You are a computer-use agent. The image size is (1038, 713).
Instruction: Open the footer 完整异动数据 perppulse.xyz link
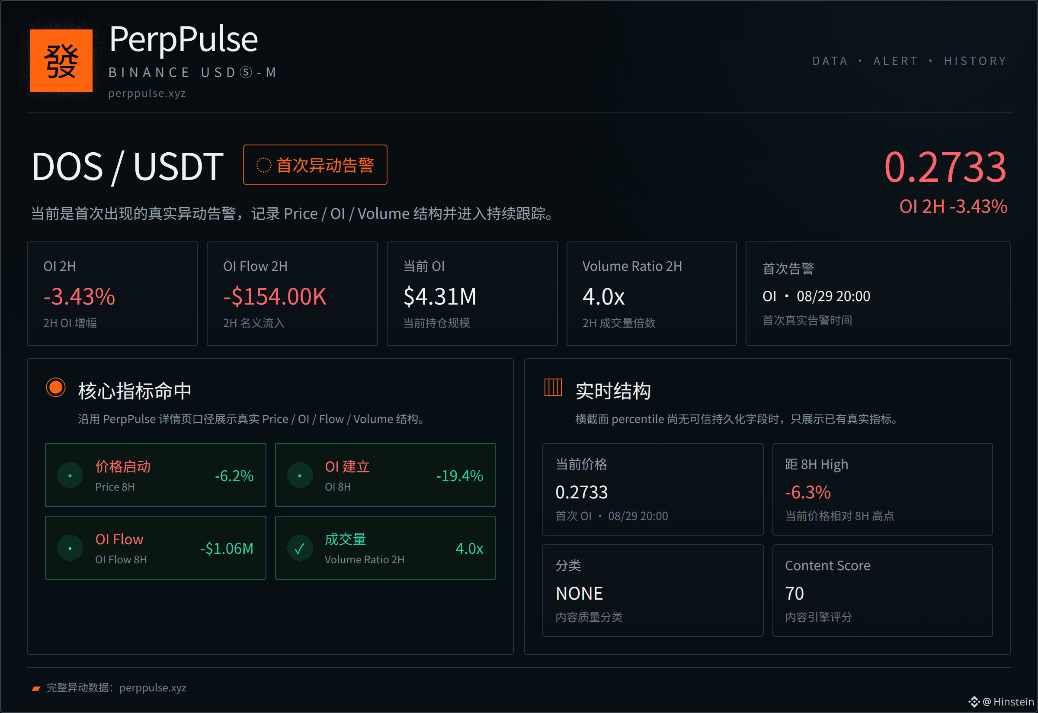click(x=116, y=687)
